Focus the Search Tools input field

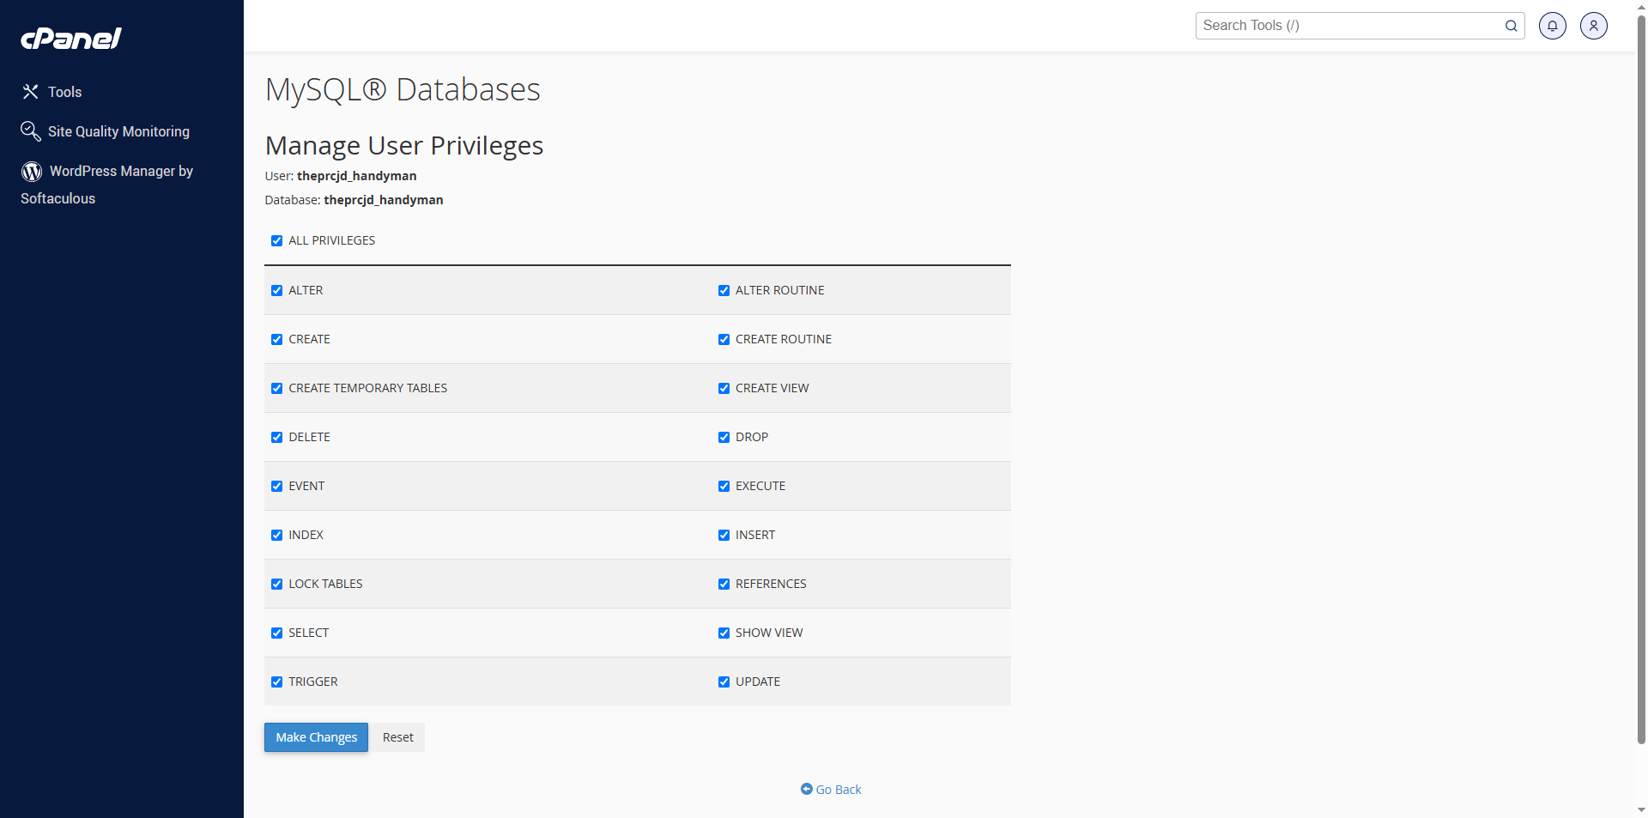(1348, 26)
